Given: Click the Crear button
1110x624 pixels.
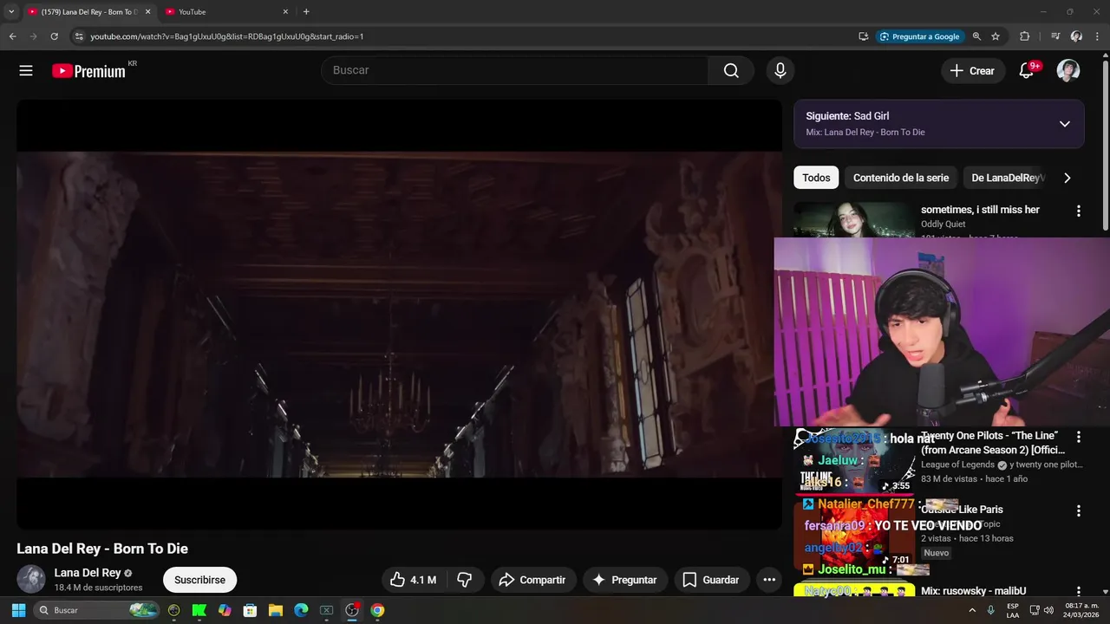Looking at the screenshot, I should pos(972,71).
